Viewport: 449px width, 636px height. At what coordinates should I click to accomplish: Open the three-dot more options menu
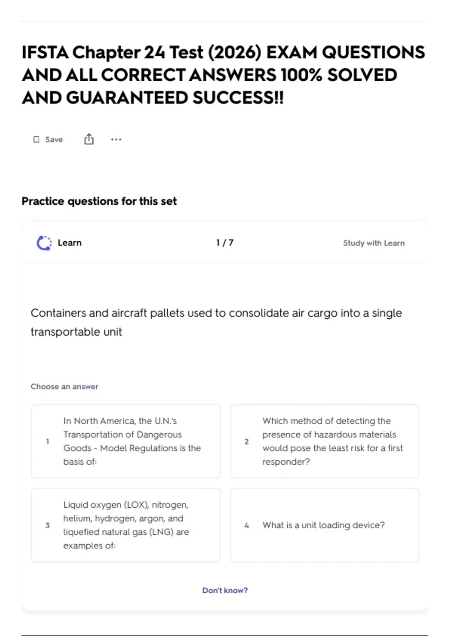pyautogui.click(x=116, y=140)
